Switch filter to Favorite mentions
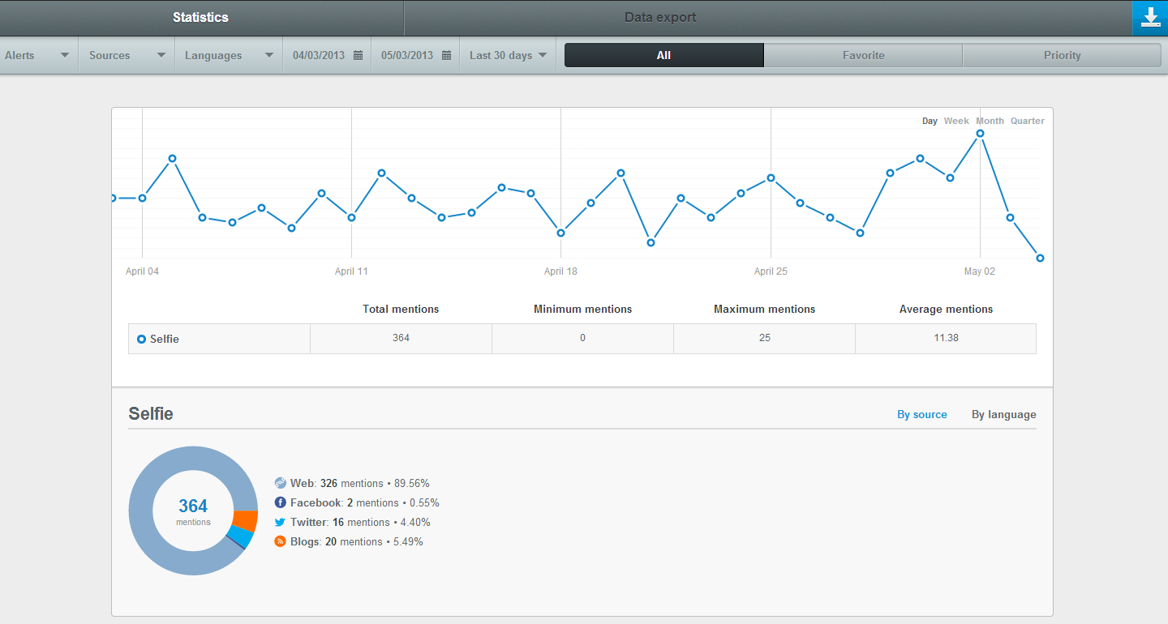1168x624 pixels. click(863, 56)
